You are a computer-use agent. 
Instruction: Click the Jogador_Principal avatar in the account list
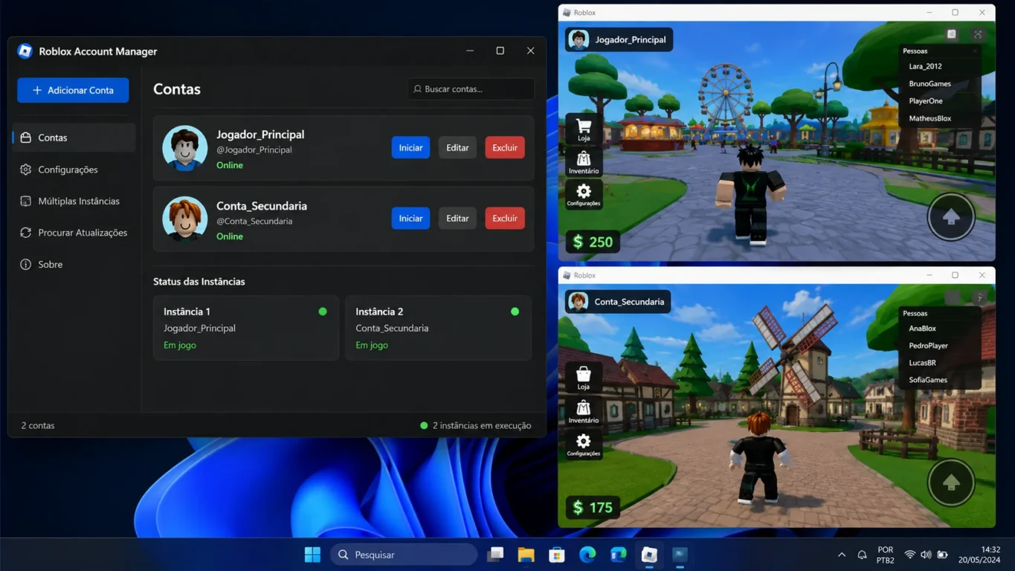coord(184,148)
